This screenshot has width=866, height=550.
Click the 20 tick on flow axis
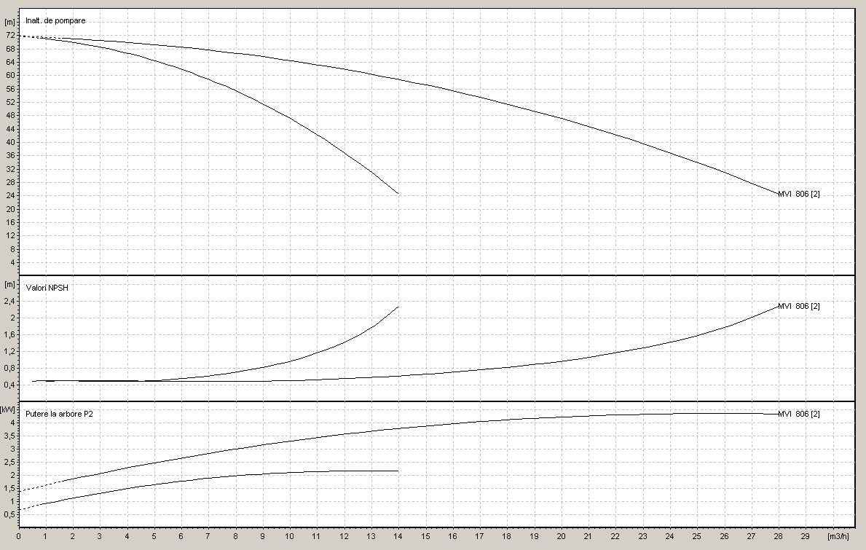(561, 536)
